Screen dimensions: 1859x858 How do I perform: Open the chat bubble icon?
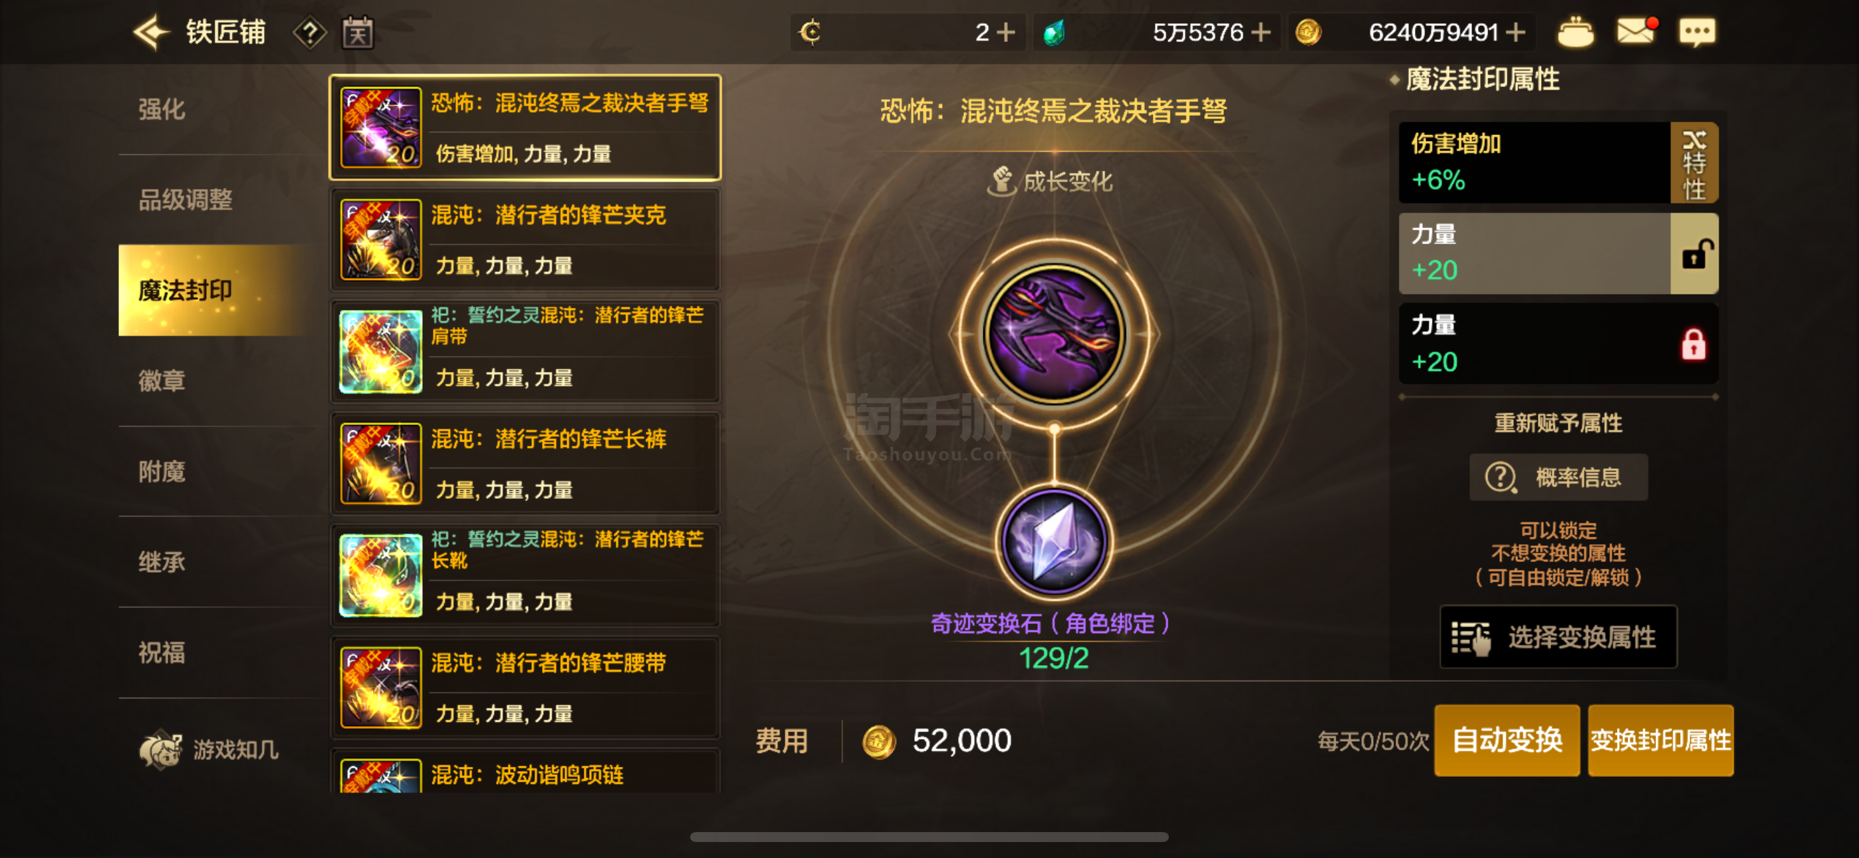click(x=1697, y=33)
